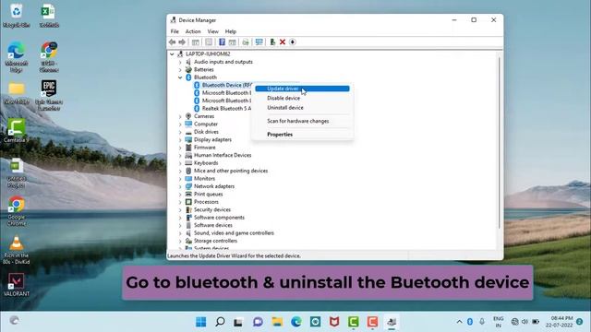Select the Microsoft Edge desktop shortcut
This screenshot has height=332, width=591.
[x=17, y=57]
